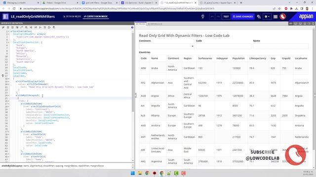This screenshot has width=316, height=177.
Task: Select the 'Aruba' name cell in grid
Action: click(x=155, y=68)
